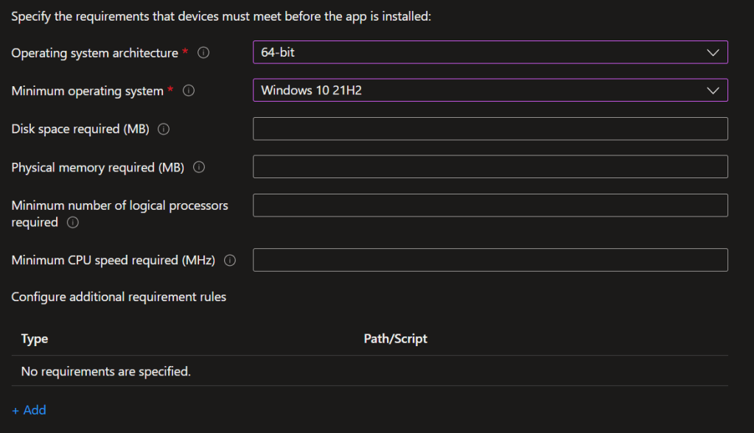This screenshot has height=433, width=754.
Task: Click info icon for logical processors requirement
Action: (x=72, y=222)
